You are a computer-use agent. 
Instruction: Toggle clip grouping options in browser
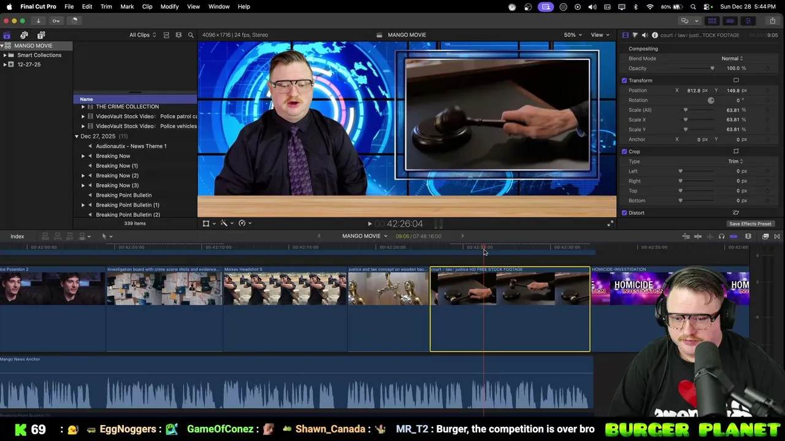[x=166, y=35]
